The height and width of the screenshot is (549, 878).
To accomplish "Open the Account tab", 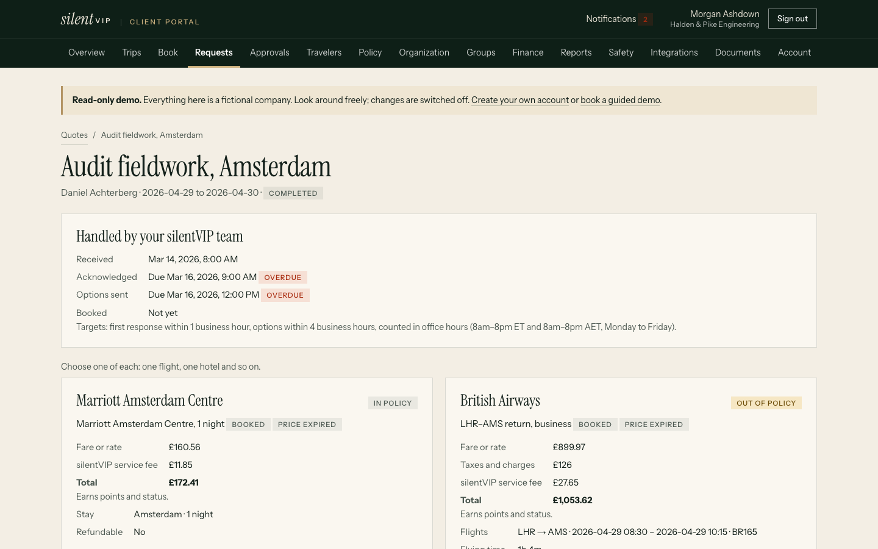I will (794, 52).
